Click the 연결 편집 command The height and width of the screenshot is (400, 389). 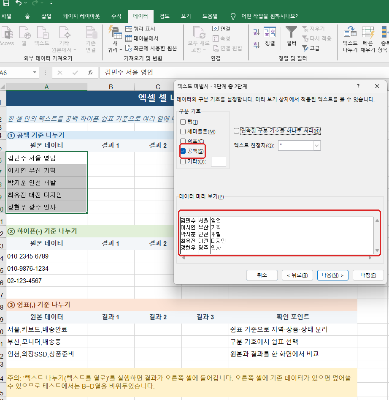coord(227,48)
